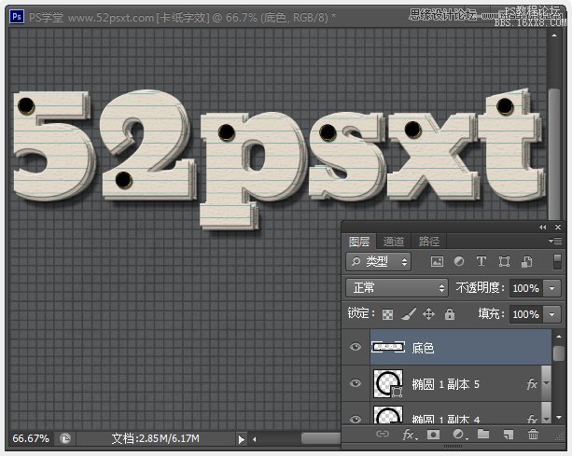Select the 椭圆 1 副本 5 layer thumbnail
The height and width of the screenshot is (456, 572).
tap(388, 383)
